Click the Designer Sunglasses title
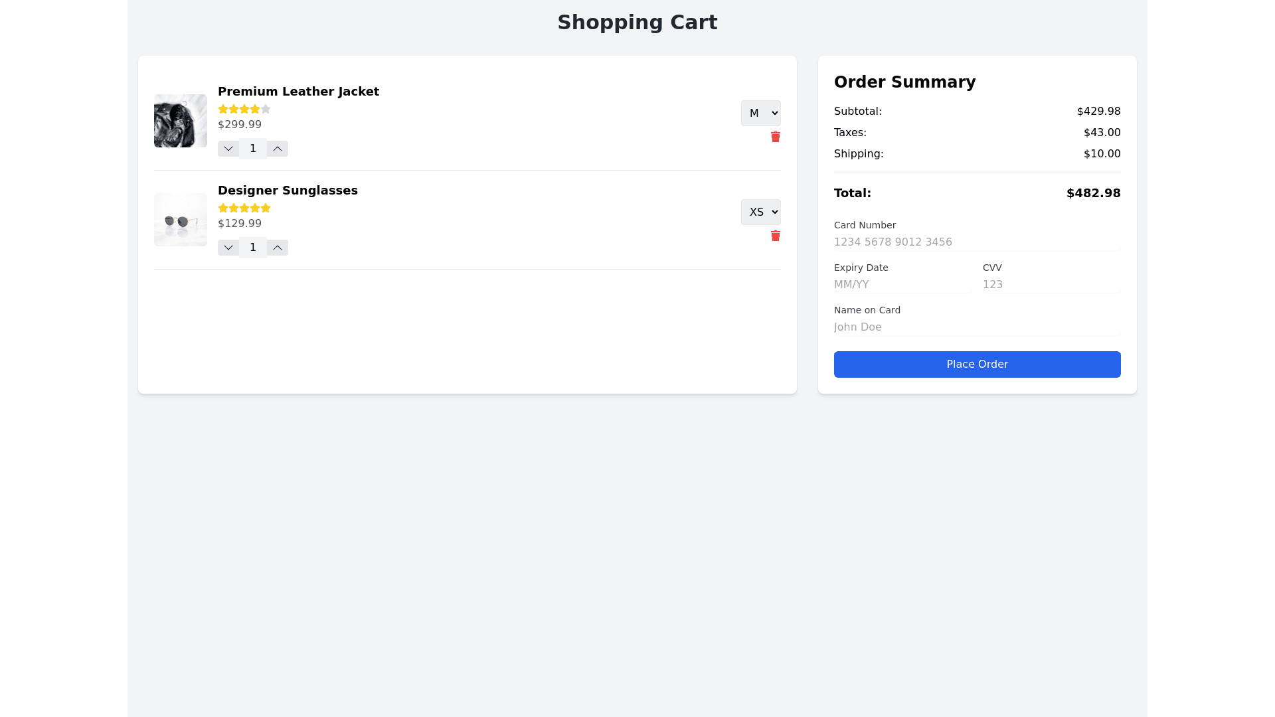Viewport: 1275px width, 717px height. tap(288, 191)
